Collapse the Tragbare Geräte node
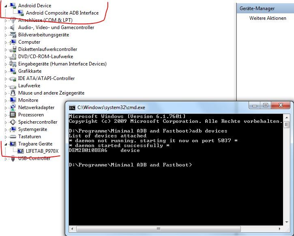Image resolution: width=294 pixels, height=236 pixels. [6, 144]
